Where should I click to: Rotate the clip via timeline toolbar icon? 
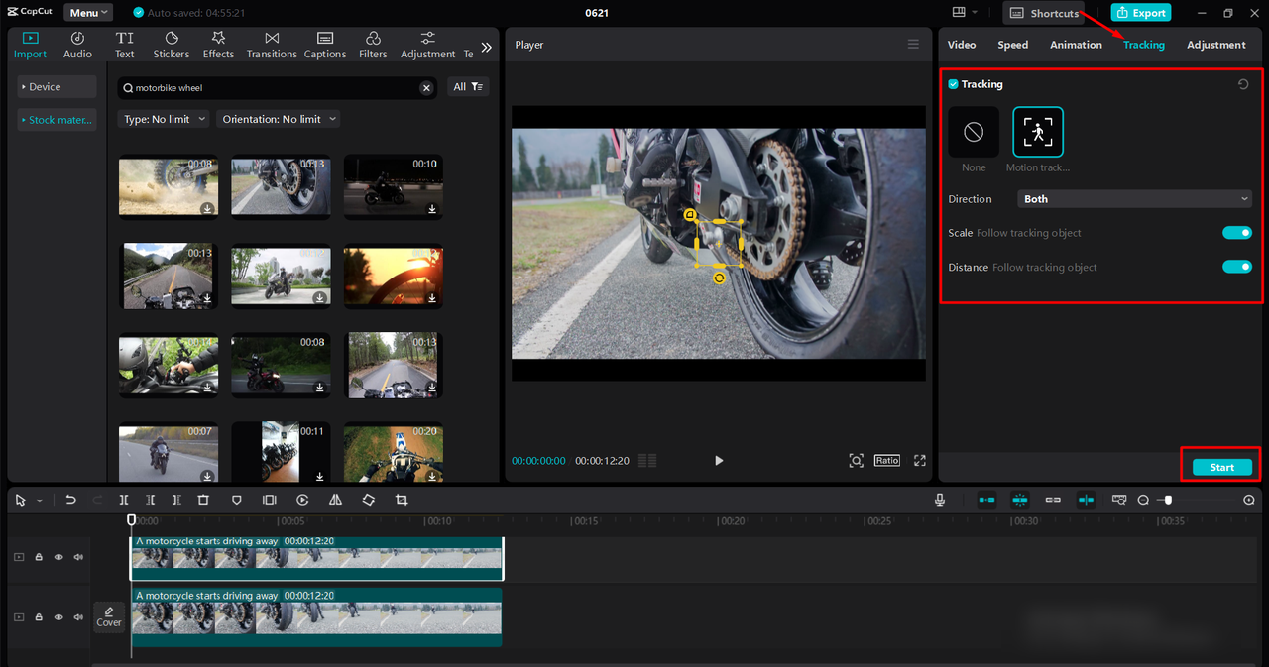tap(368, 500)
